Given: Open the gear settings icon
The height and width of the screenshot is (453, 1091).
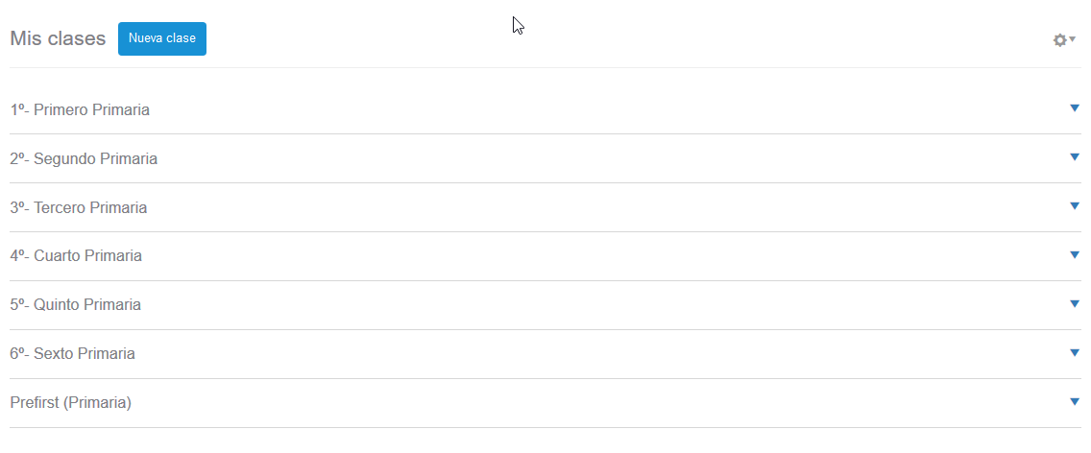Looking at the screenshot, I should pos(1059,40).
